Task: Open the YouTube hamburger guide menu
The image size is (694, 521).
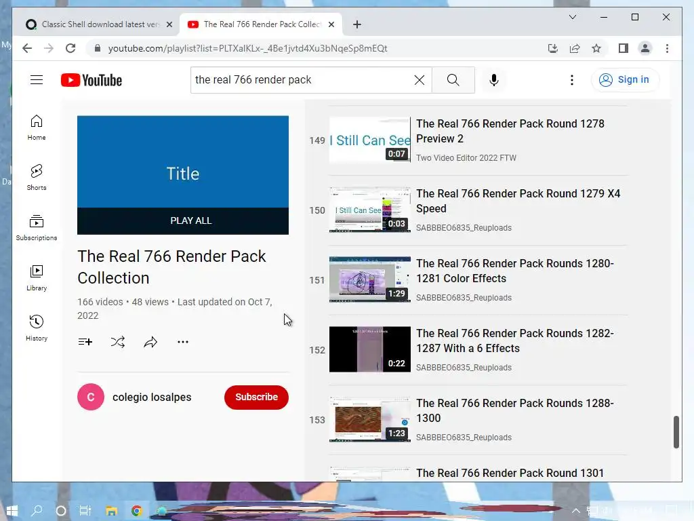Action: coord(37,80)
